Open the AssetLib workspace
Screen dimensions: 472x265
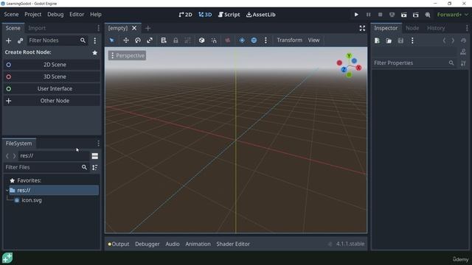(x=260, y=15)
